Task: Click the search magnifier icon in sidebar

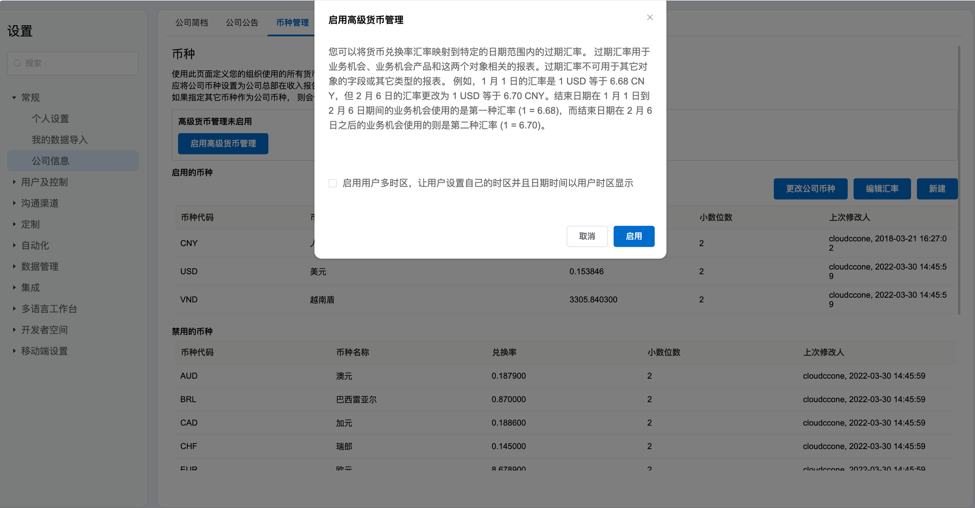Action: 18,63
